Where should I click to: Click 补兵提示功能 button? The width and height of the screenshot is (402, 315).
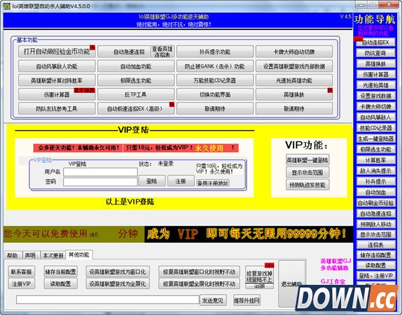[215, 52]
